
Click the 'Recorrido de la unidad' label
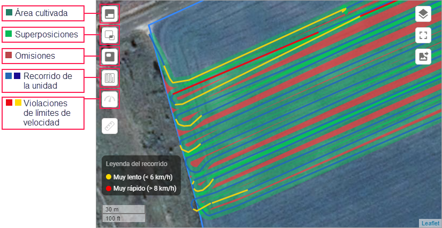tap(48, 81)
